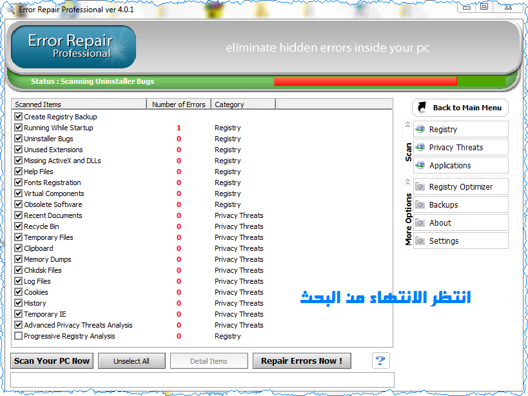Uncheck Advanced Privacy Threats Analysis
Viewport: 528px width, 396px height.
[19, 325]
